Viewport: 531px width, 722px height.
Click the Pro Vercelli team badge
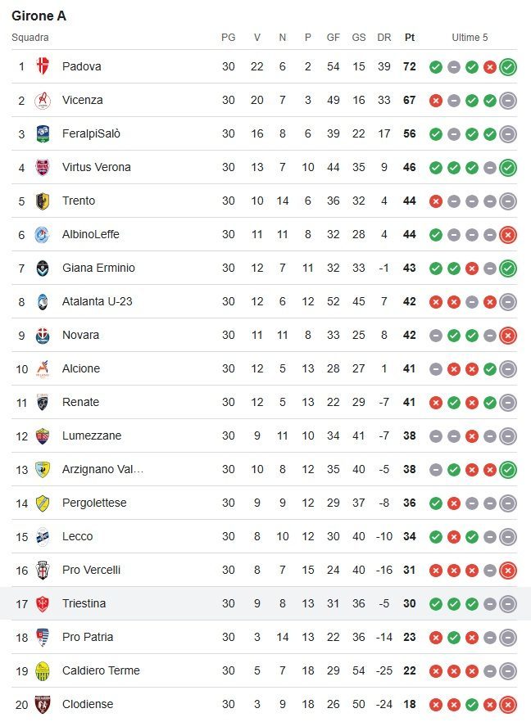click(x=43, y=570)
